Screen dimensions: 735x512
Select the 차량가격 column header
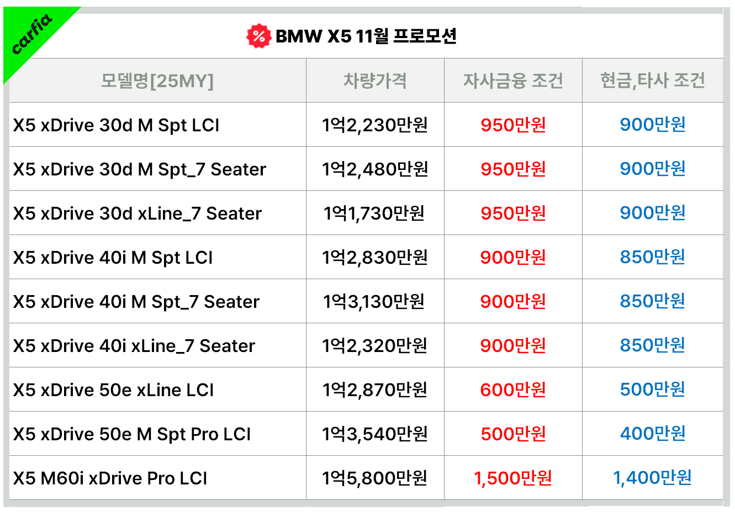point(375,81)
